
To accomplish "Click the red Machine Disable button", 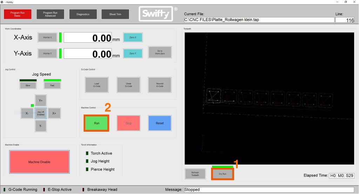I will pyautogui.click(x=39, y=162).
